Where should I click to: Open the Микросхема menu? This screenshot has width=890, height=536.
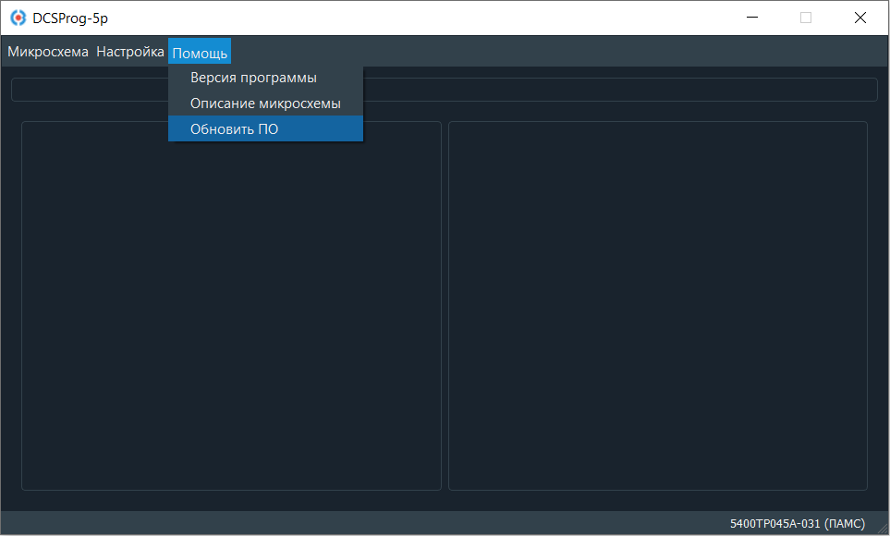click(x=48, y=52)
